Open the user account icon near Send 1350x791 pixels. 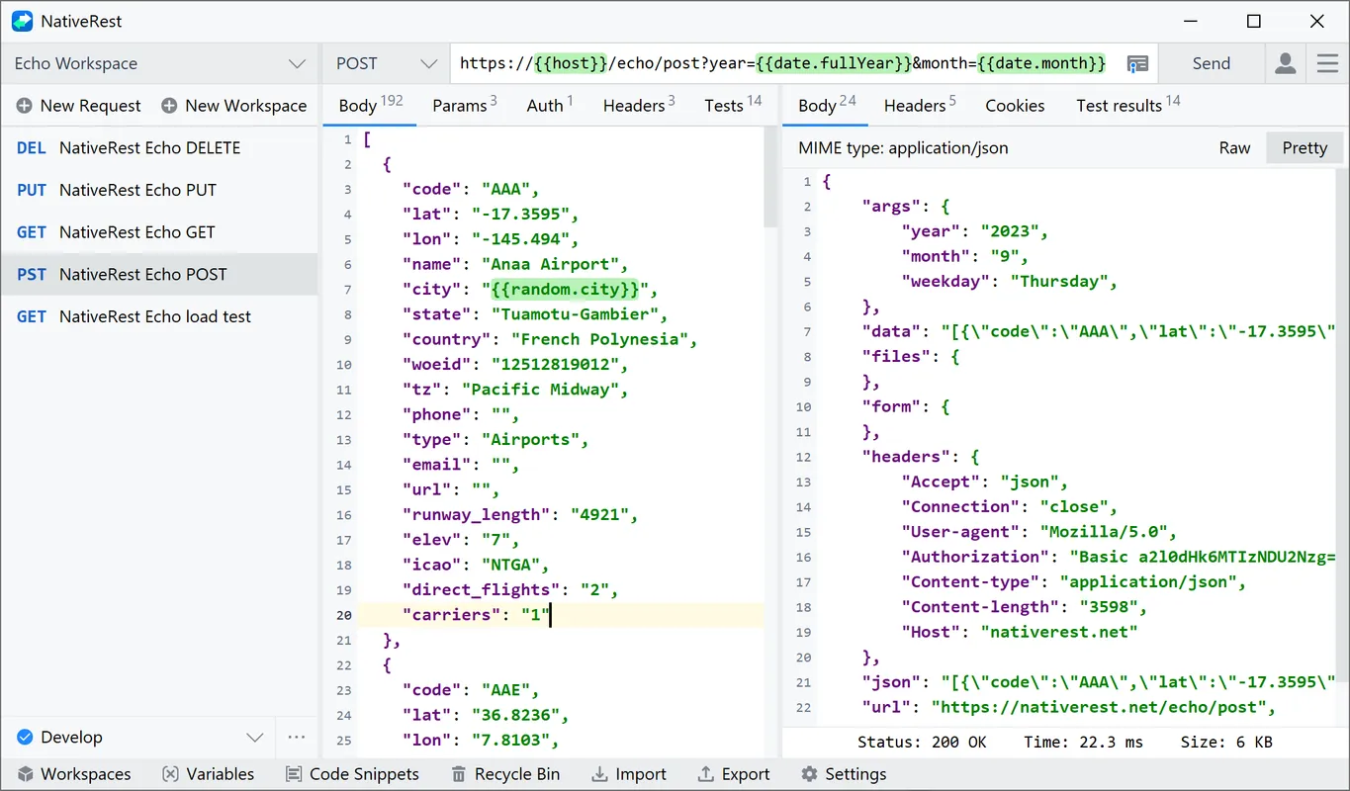click(x=1285, y=62)
